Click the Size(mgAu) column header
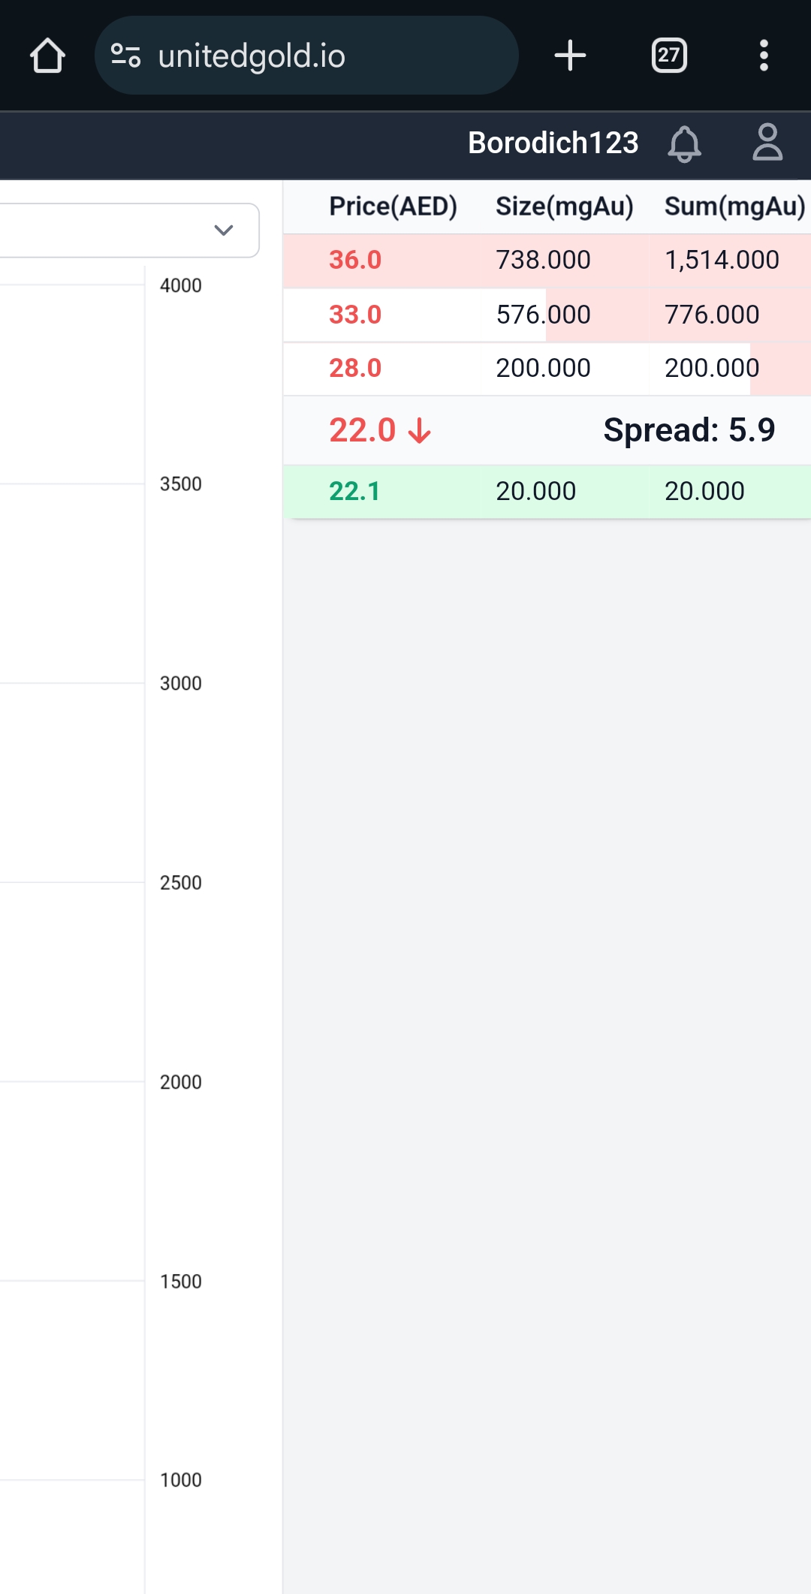The width and height of the screenshot is (811, 1594). (564, 206)
